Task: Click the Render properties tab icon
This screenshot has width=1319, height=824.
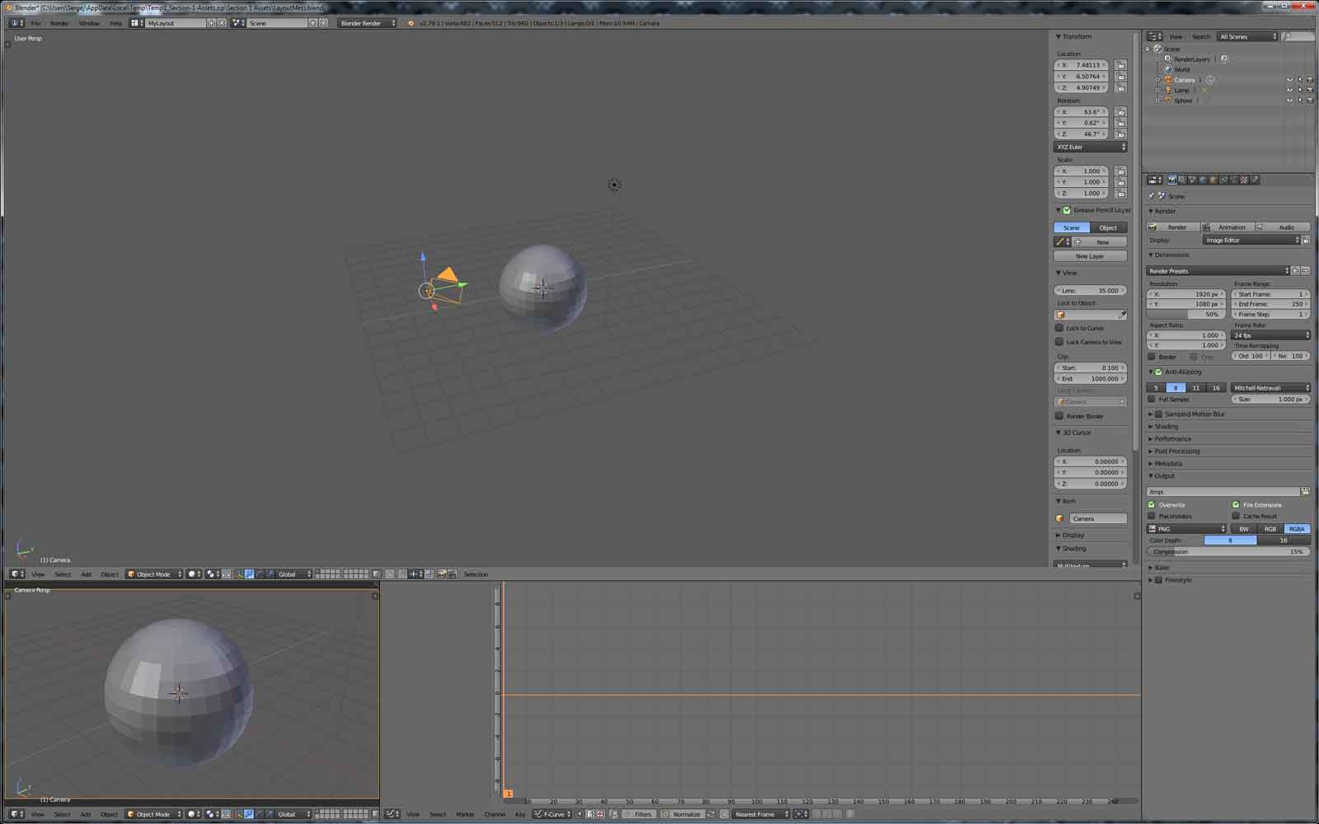Action: click(1172, 180)
